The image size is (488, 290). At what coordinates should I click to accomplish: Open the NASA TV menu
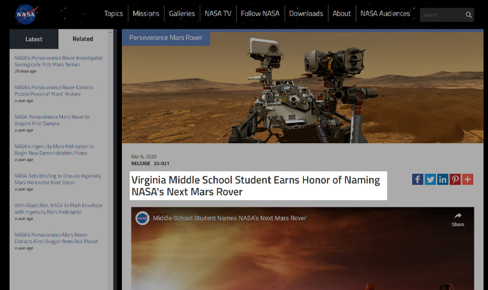tap(218, 13)
